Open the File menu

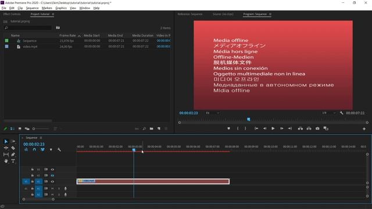pyautogui.click(x=4, y=8)
